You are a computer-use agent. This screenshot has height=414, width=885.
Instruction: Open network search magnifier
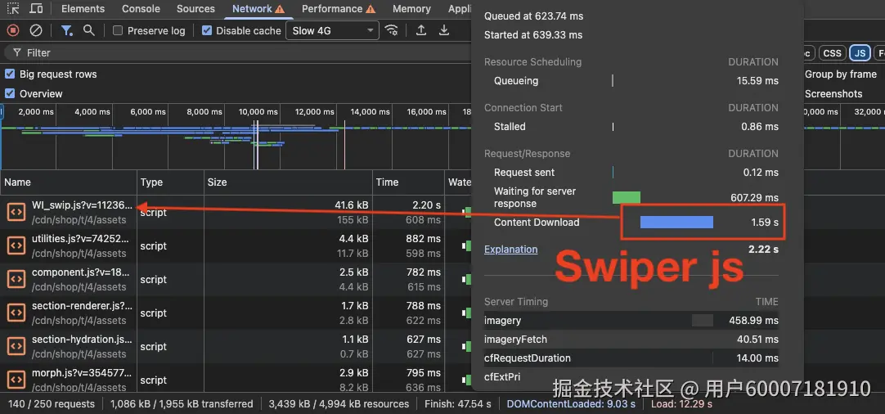tap(88, 30)
